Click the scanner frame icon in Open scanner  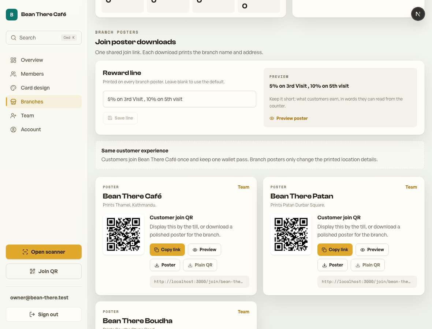pyautogui.click(x=25, y=252)
